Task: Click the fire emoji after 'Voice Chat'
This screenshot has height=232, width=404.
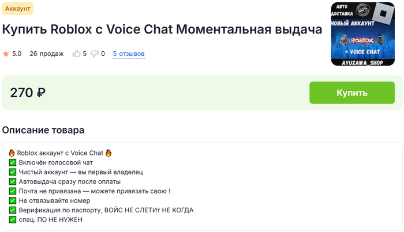Action: pos(108,153)
